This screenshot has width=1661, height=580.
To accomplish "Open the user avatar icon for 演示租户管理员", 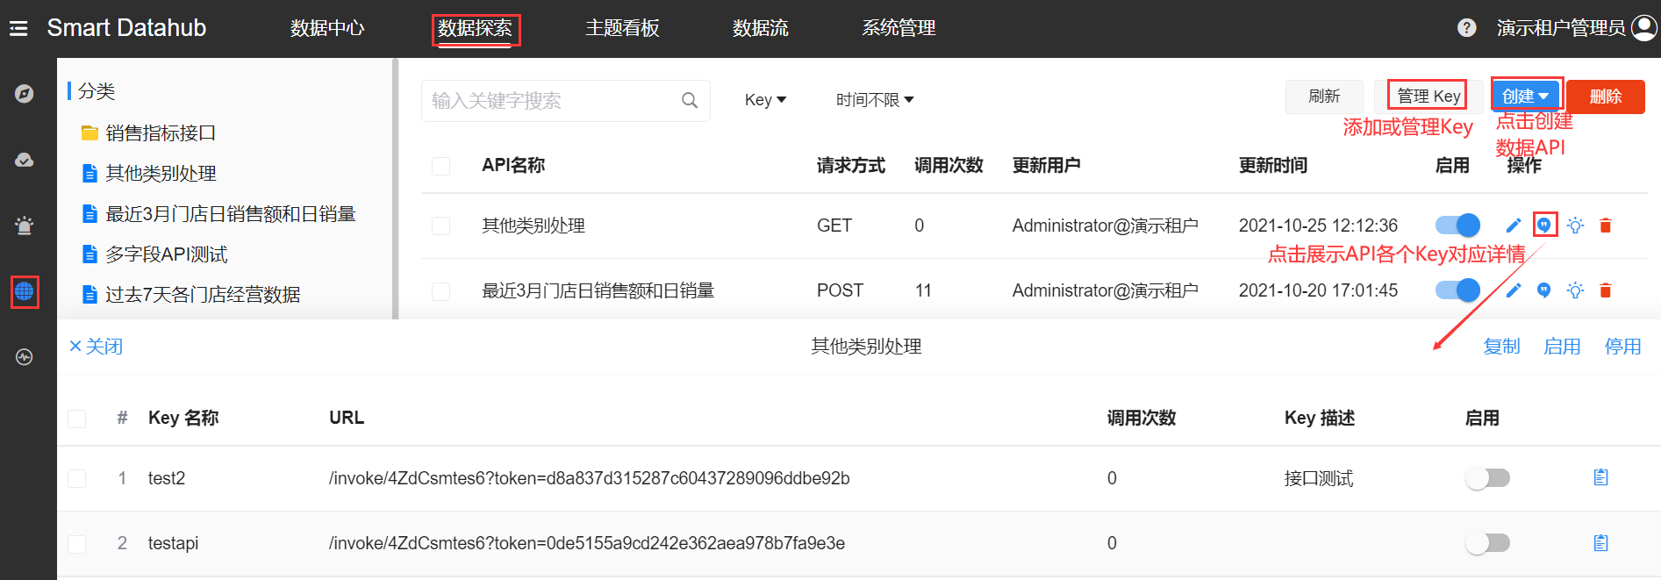I will (x=1643, y=28).
